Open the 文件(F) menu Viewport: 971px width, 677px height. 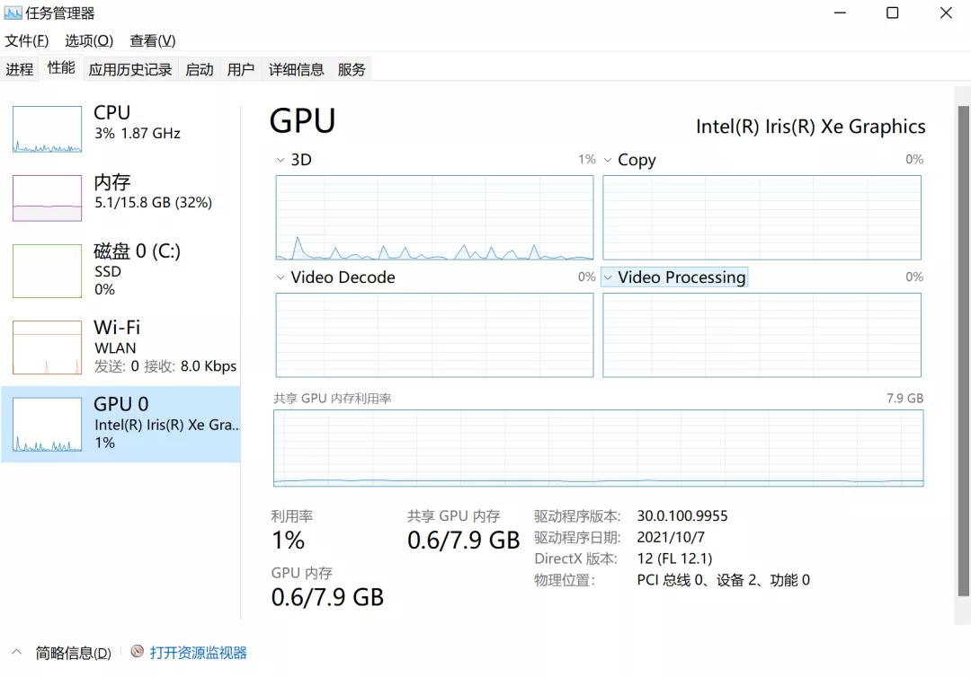(x=27, y=40)
